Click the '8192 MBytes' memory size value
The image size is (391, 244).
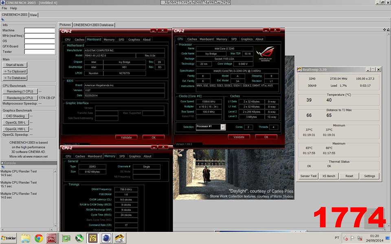tap(92, 172)
